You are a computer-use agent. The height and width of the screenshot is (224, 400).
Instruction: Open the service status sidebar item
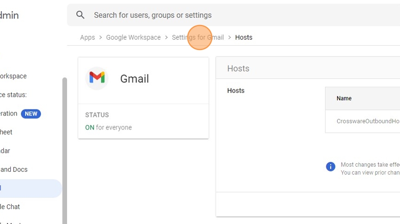pyautogui.click(x=14, y=95)
